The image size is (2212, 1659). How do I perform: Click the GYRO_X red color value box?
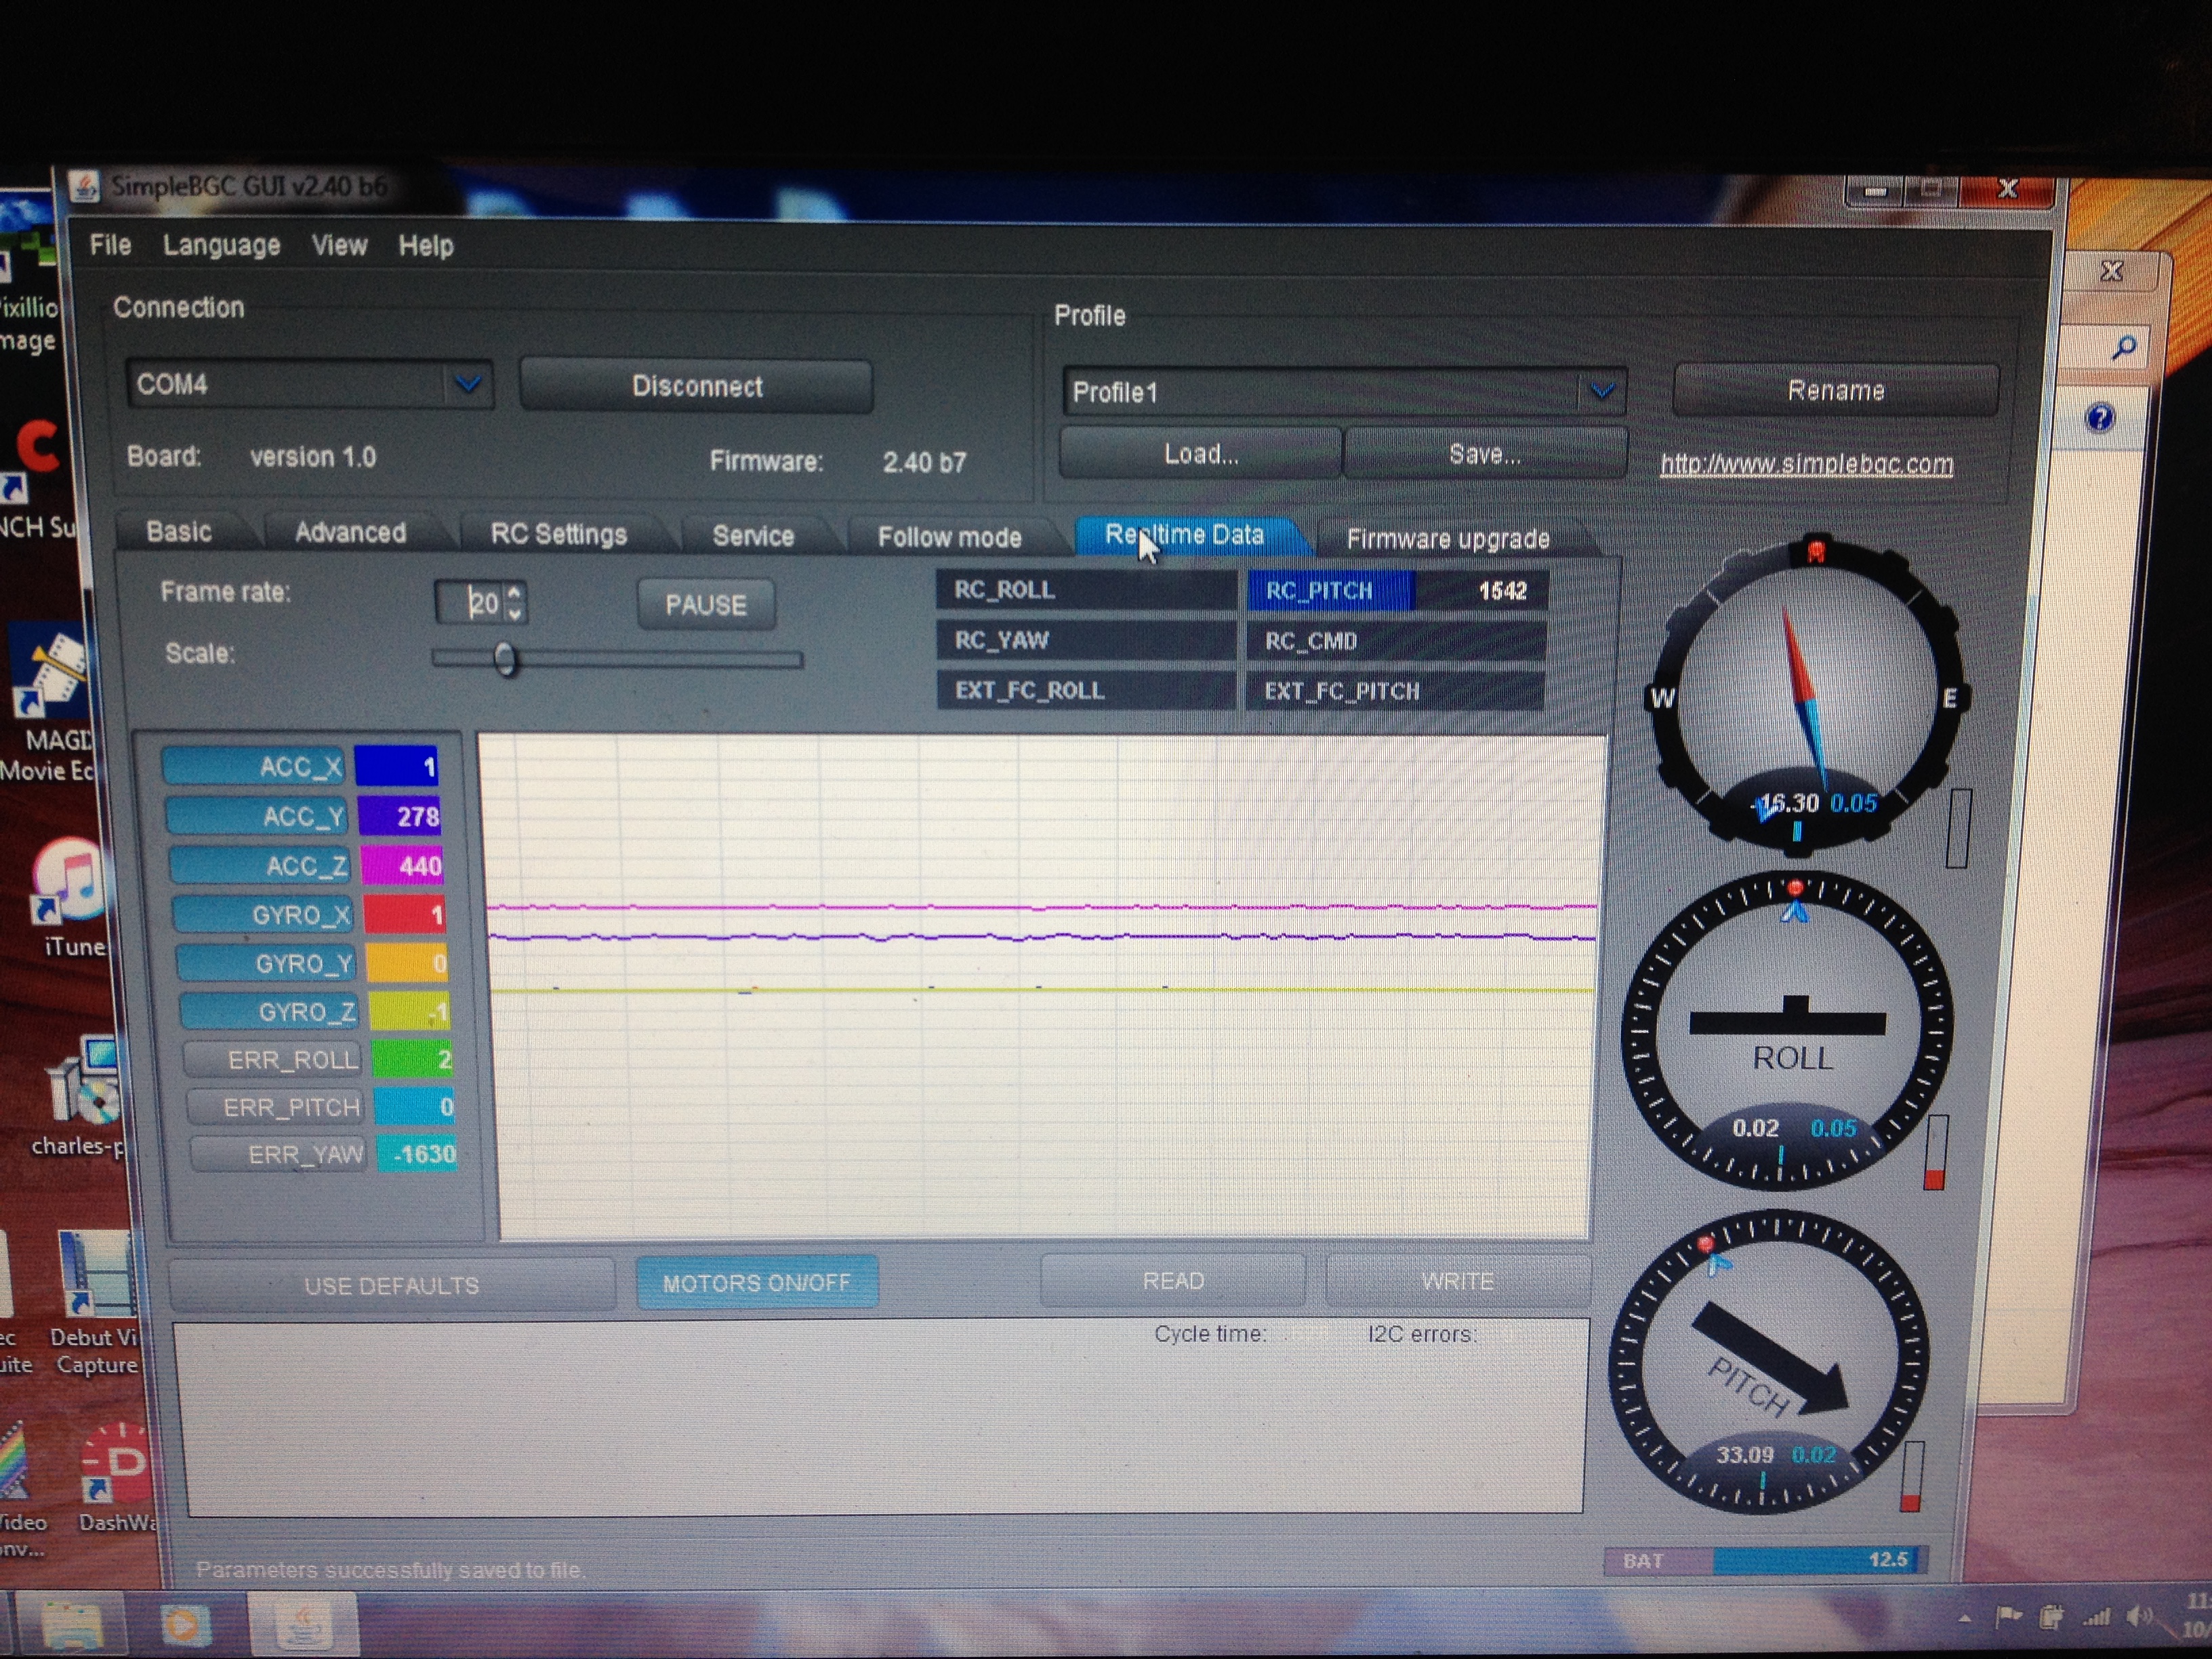[x=405, y=914]
